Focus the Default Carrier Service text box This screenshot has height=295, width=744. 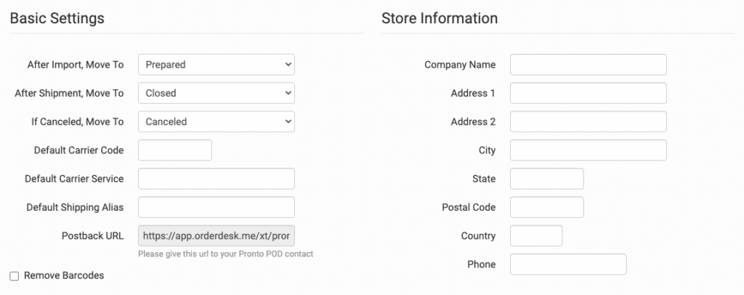pos(216,179)
